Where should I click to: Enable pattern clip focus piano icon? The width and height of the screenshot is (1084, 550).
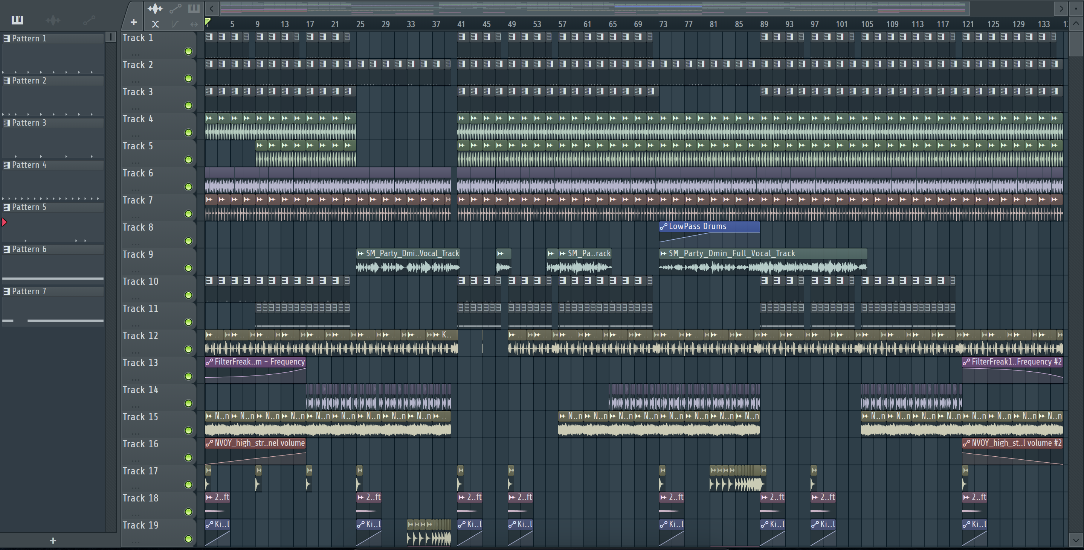[194, 8]
